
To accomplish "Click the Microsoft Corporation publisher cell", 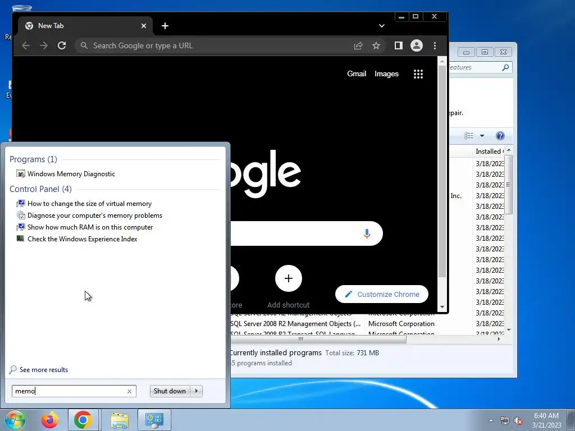I will tap(401, 324).
